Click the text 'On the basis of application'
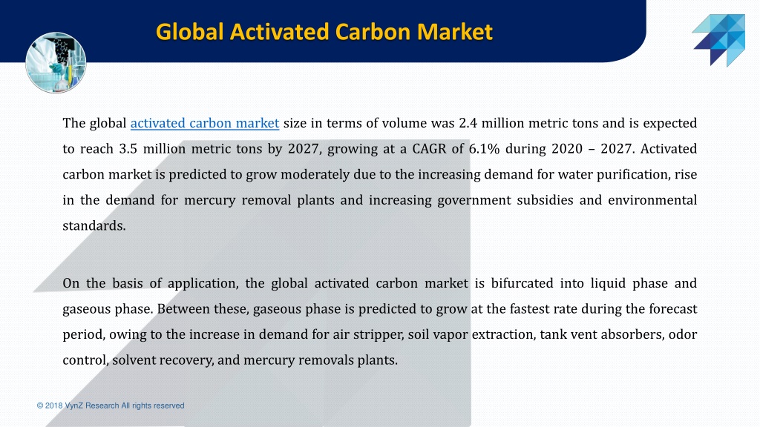The height and width of the screenshot is (427, 760). click(x=150, y=283)
